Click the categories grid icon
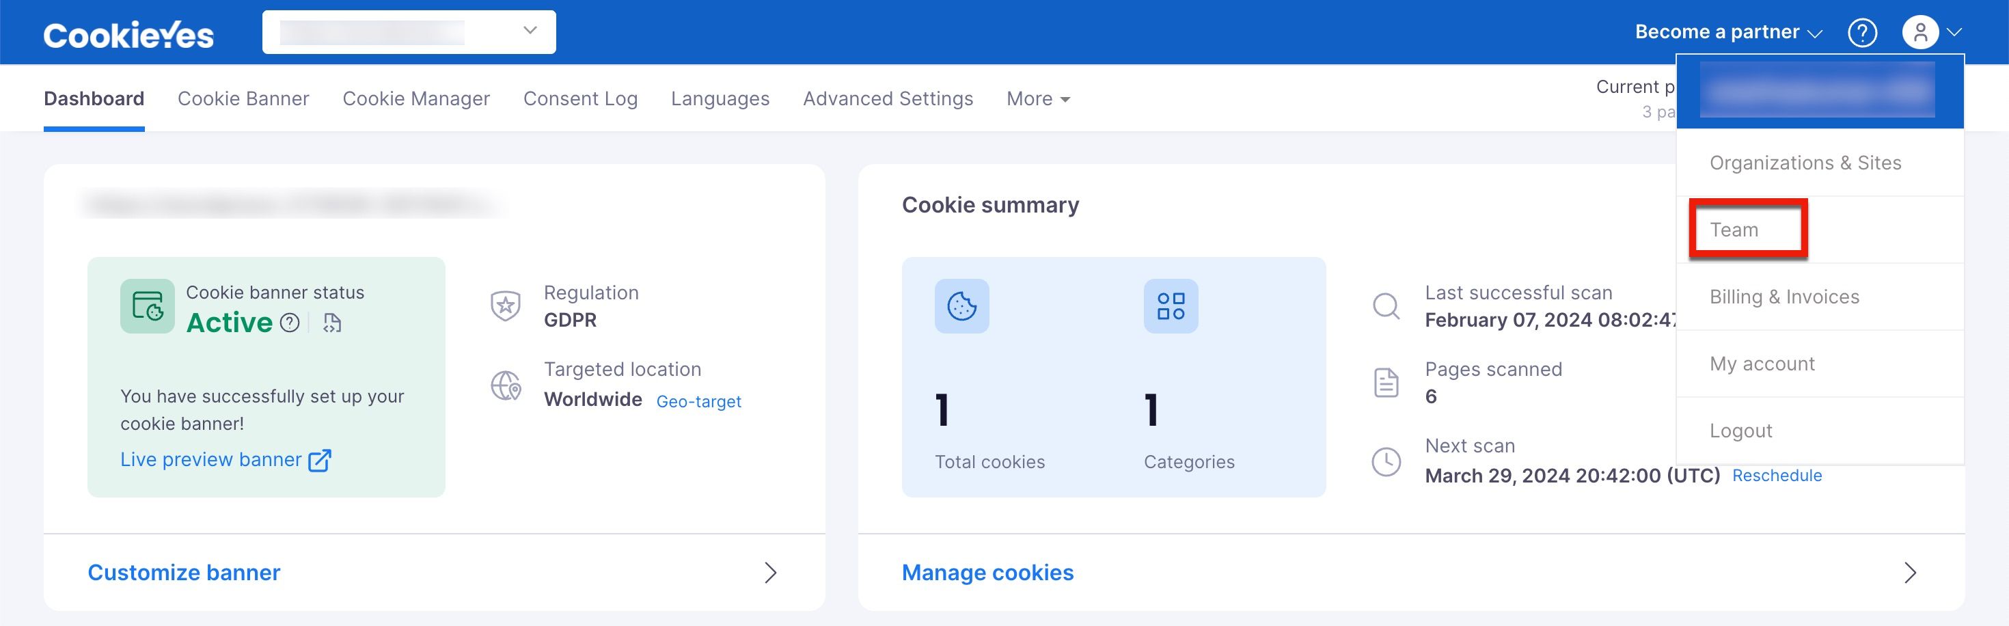Screen dimensions: 2009x626 click(1171, 306)
